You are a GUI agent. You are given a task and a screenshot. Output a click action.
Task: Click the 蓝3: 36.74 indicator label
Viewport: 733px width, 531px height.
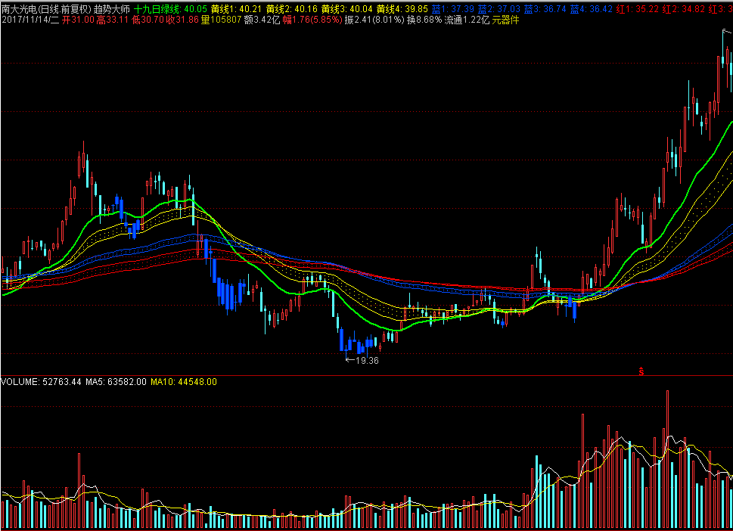pos(545,9)
